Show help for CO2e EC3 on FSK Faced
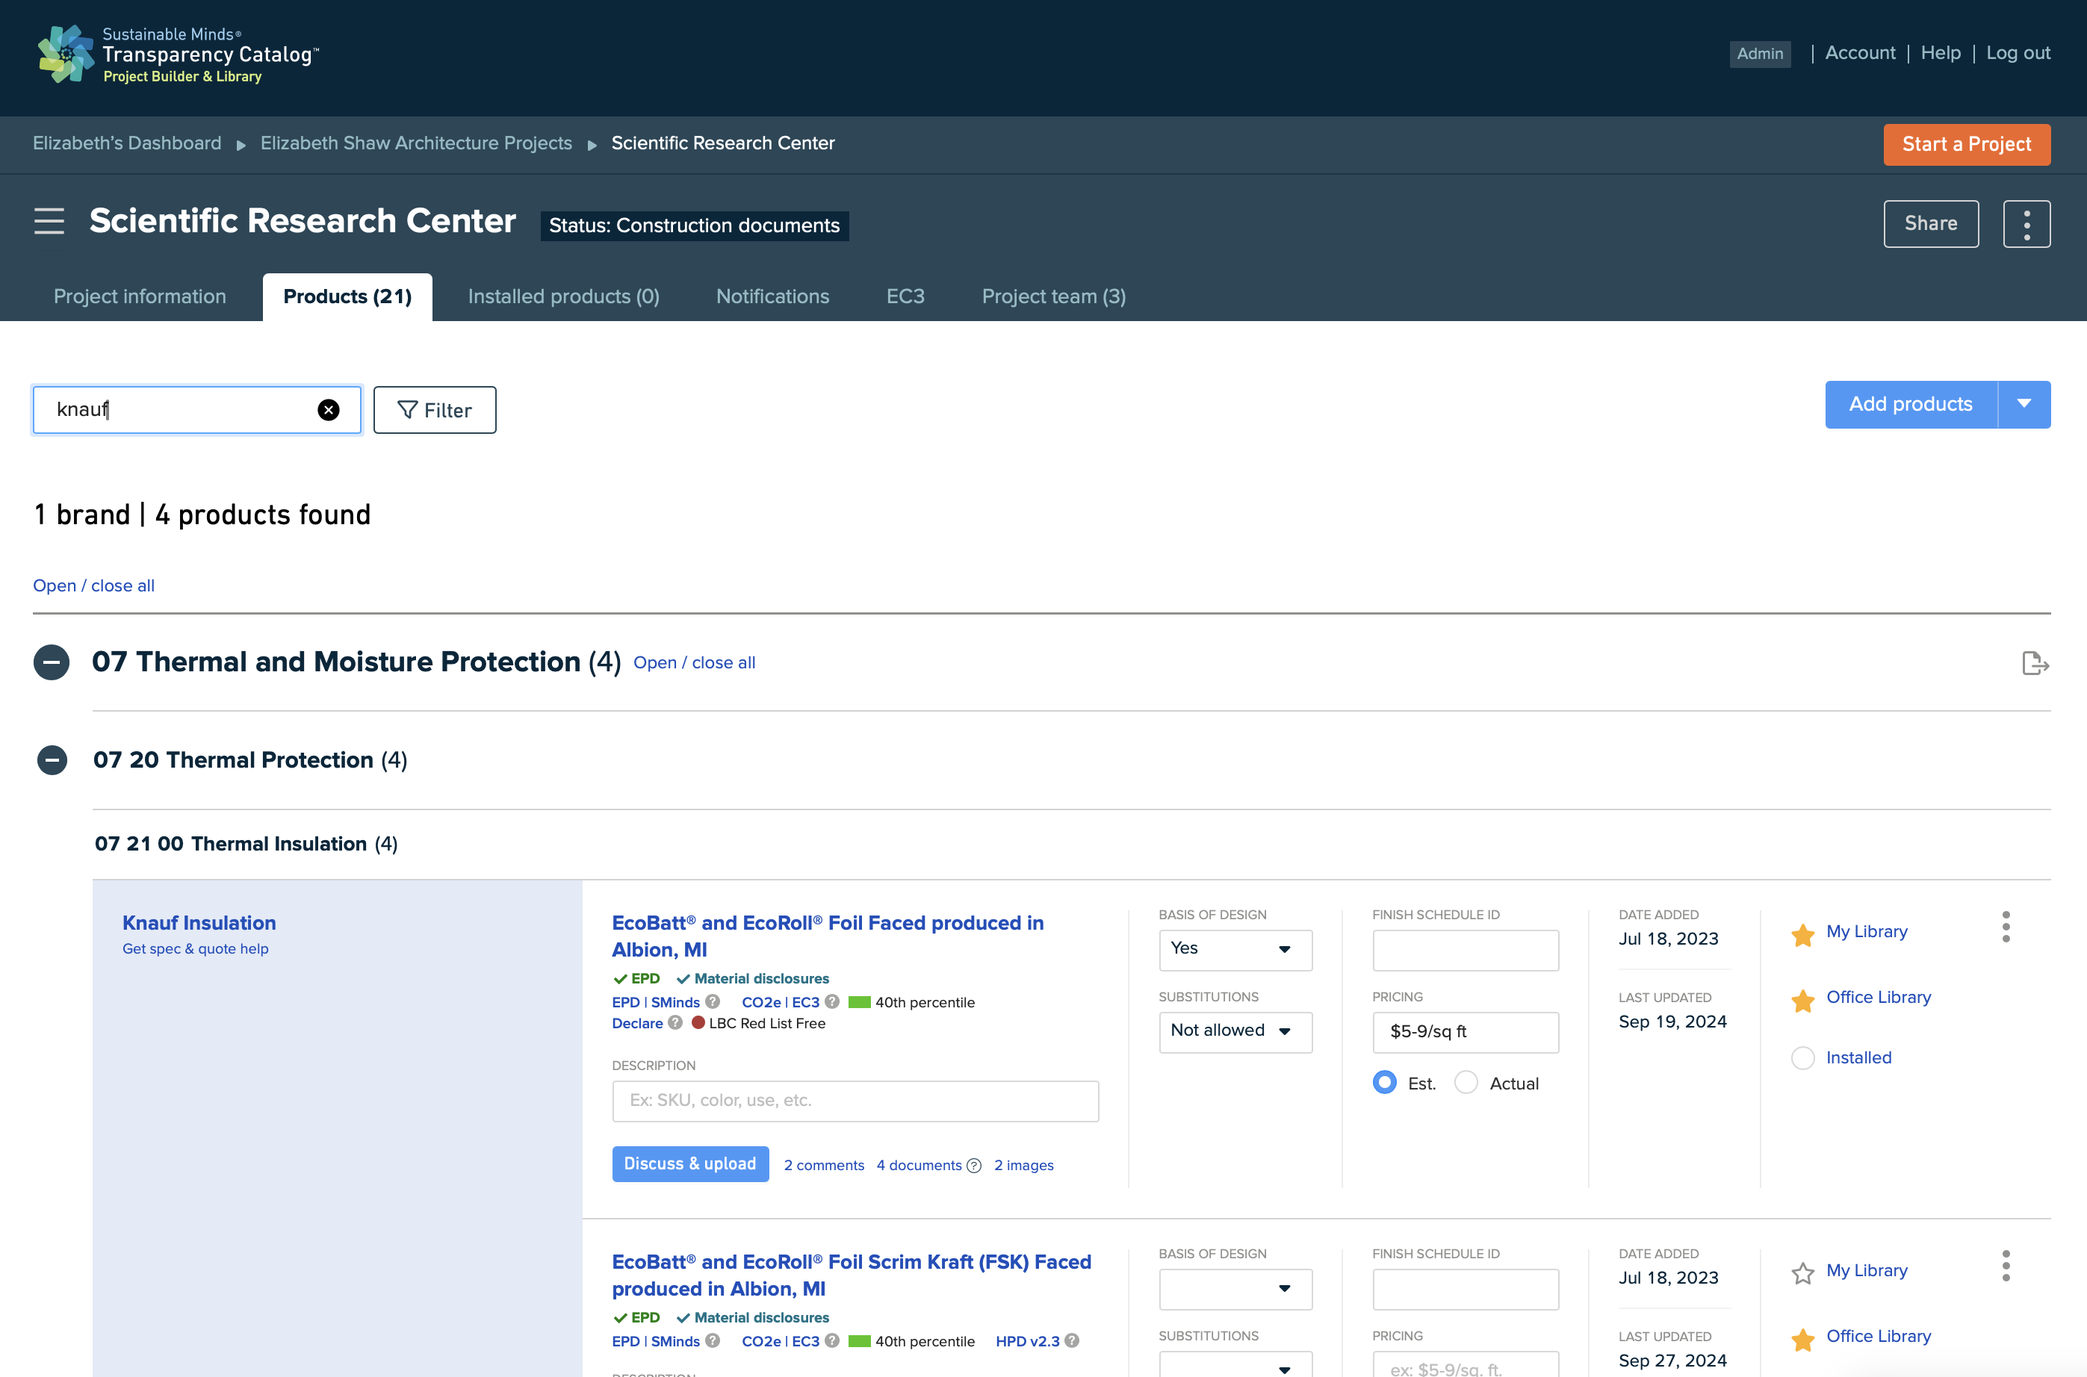This screenshot has height=1377, width=2087. tap(832, 1340)
